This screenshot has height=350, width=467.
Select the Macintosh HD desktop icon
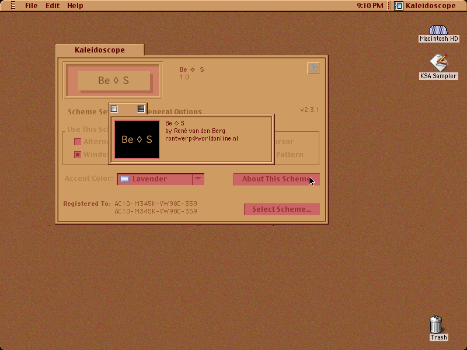pos(439,34)
